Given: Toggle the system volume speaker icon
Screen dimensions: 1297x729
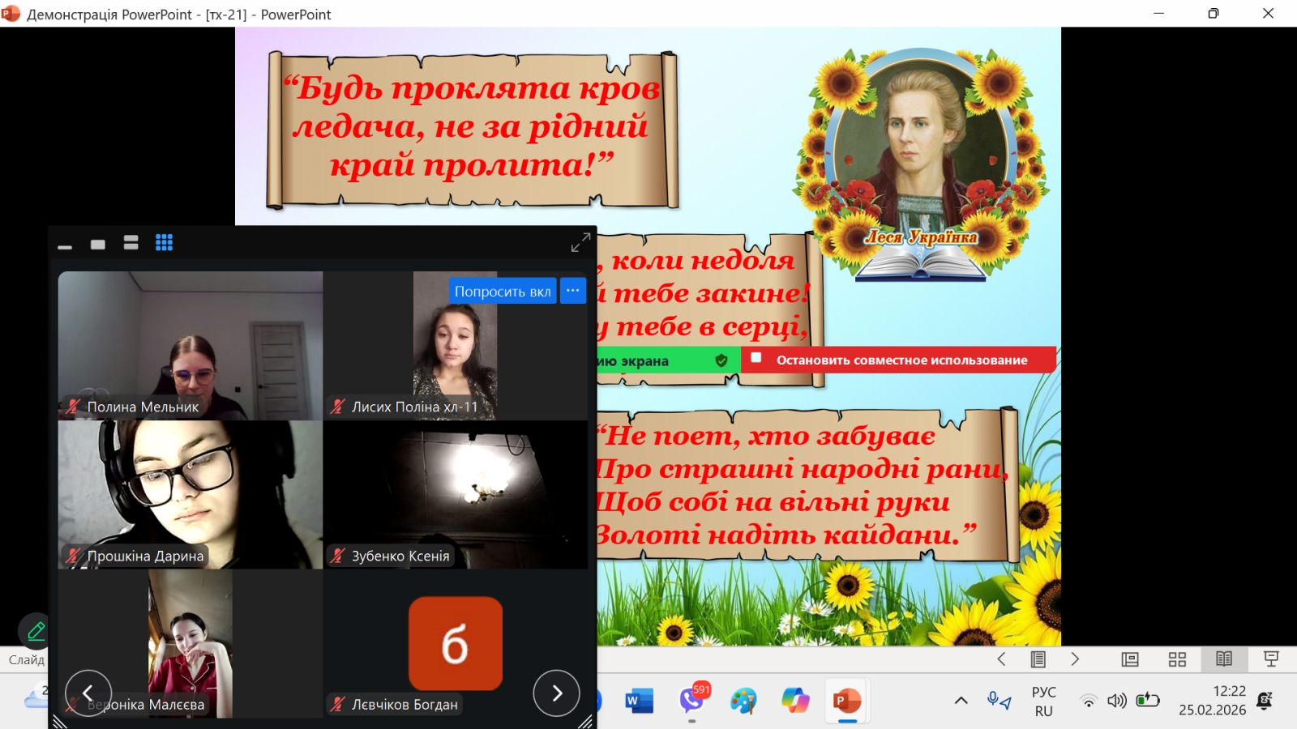Looking at the screenshot, I should [1116, 701].
